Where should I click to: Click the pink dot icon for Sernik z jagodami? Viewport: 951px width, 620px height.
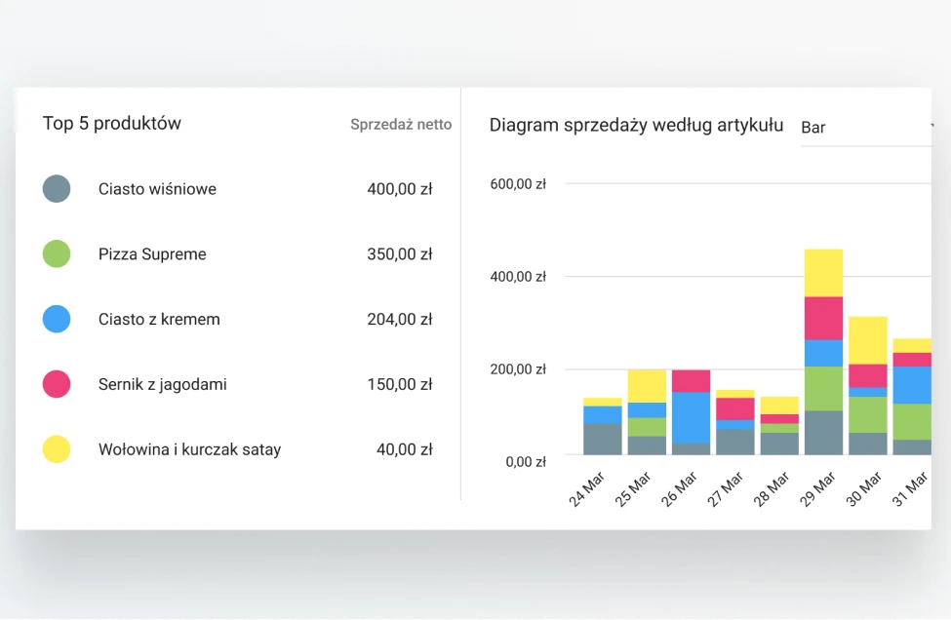click(57, 384)
